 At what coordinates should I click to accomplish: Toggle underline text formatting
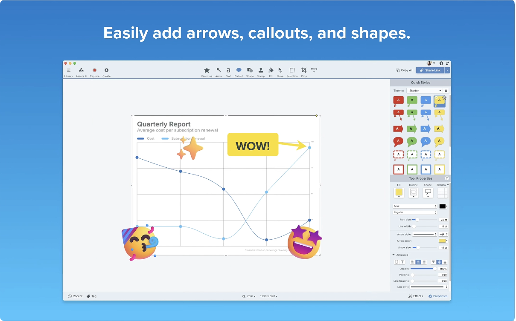(x=396, y=262)
